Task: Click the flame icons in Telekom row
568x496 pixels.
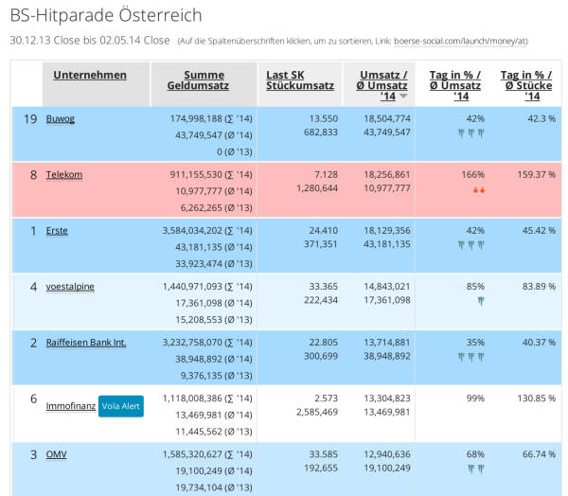Action: [x=479, y=190]
